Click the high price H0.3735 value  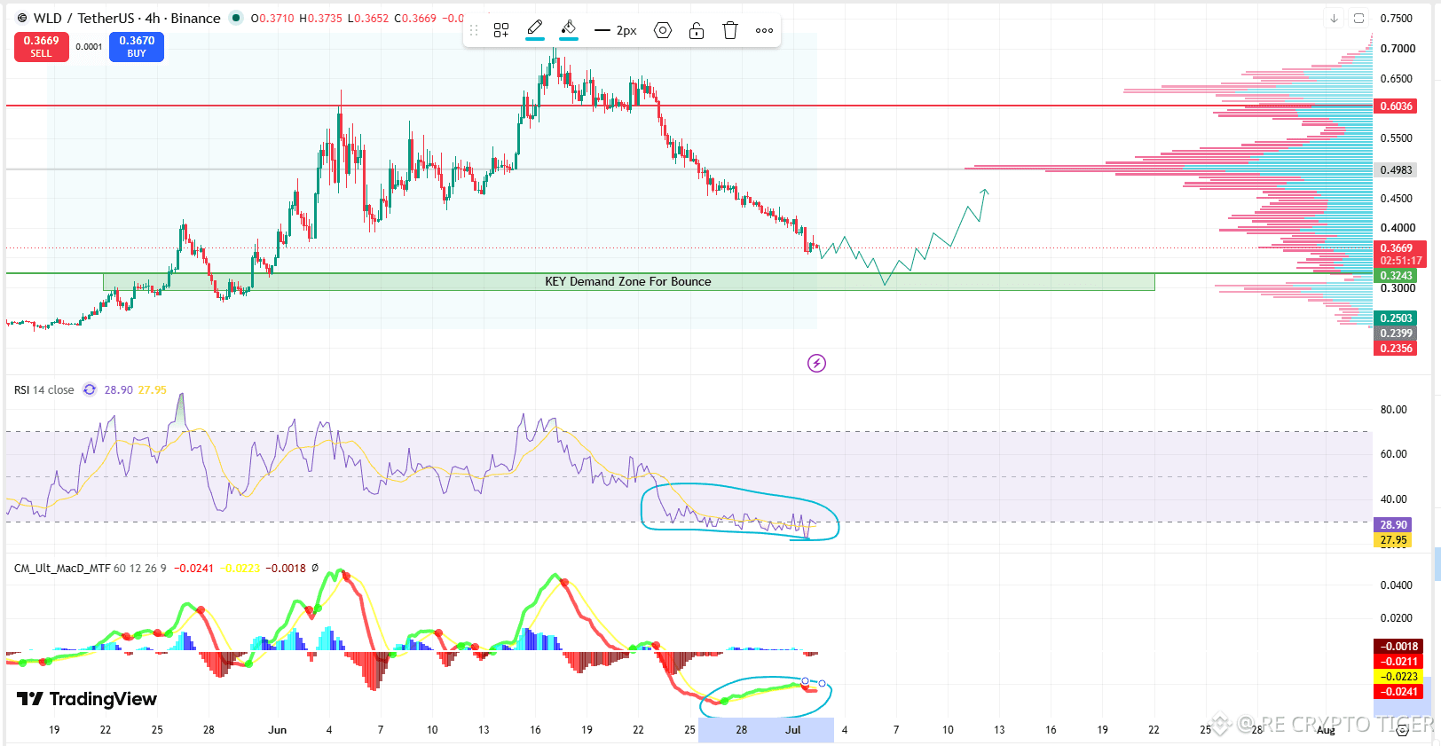tap(320, 18)
